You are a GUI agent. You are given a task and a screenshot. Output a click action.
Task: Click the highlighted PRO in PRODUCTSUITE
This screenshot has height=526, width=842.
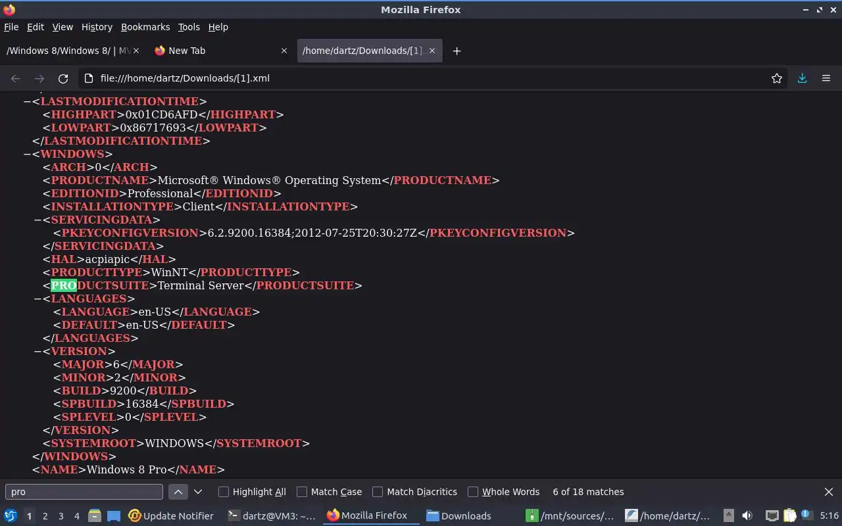click(x=64, y=285)
